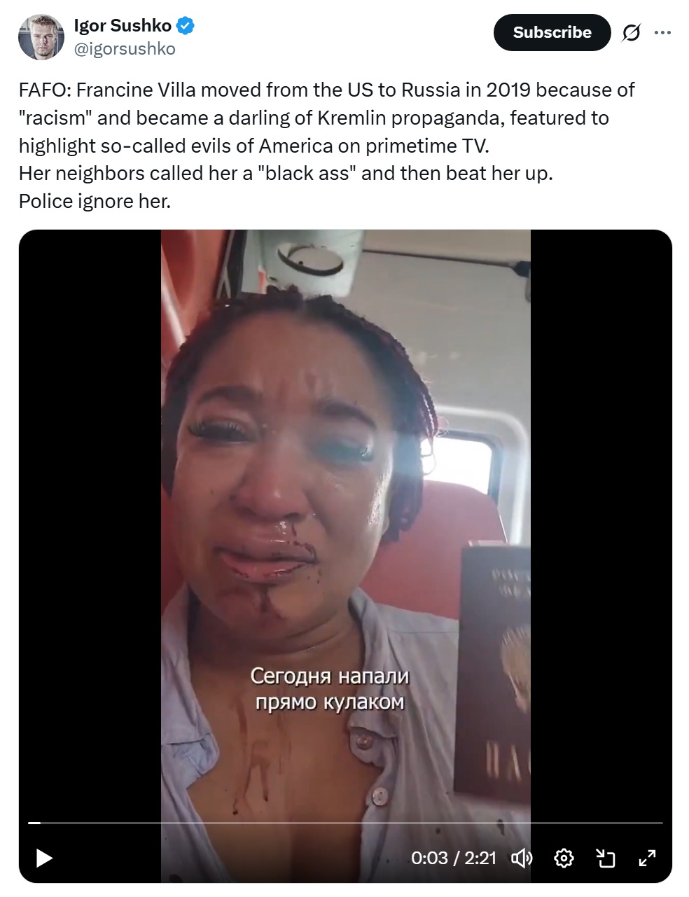Open video settings gear

tap(564, 858)
